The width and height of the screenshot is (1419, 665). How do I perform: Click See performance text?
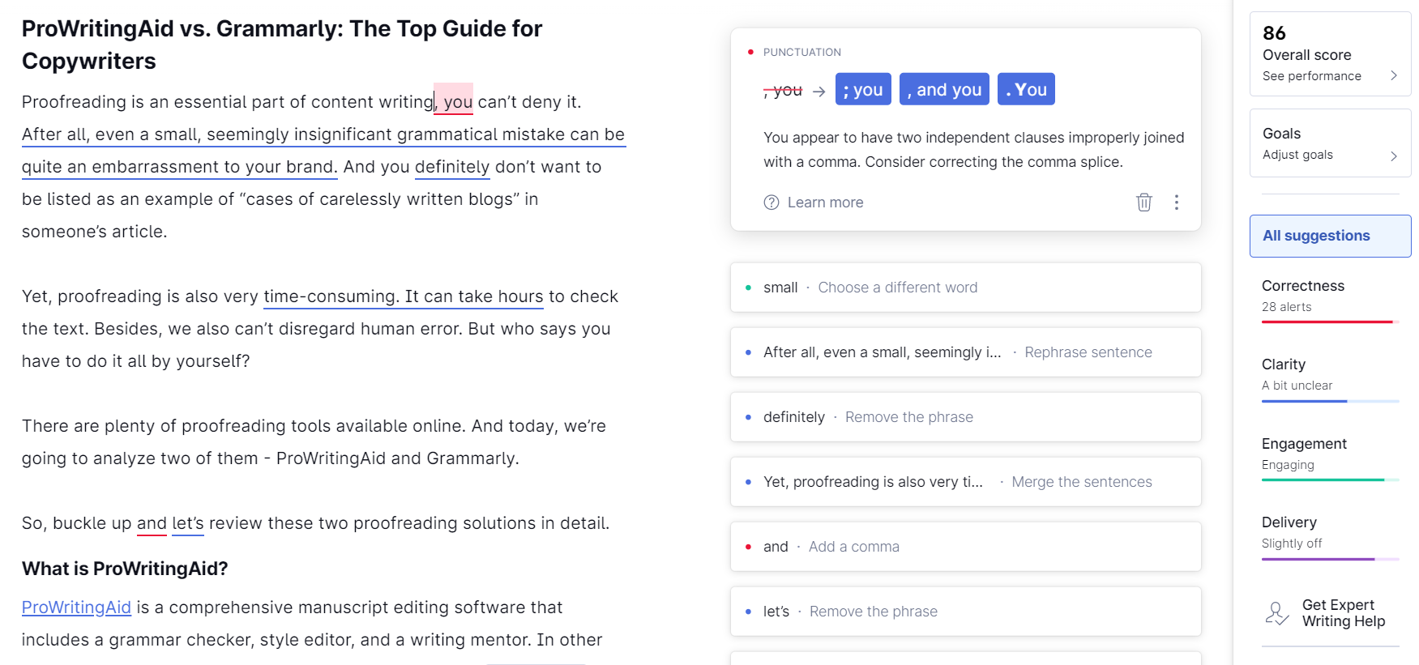(1312, 76)
